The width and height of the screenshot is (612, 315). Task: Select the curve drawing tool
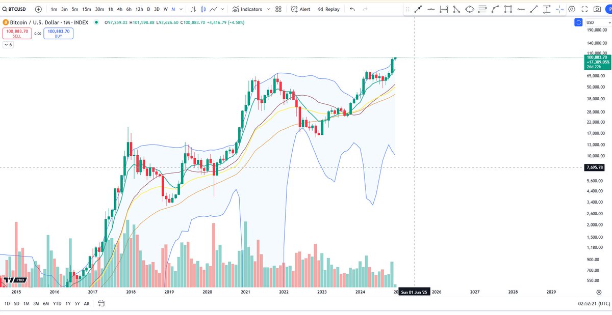point(495,9)
